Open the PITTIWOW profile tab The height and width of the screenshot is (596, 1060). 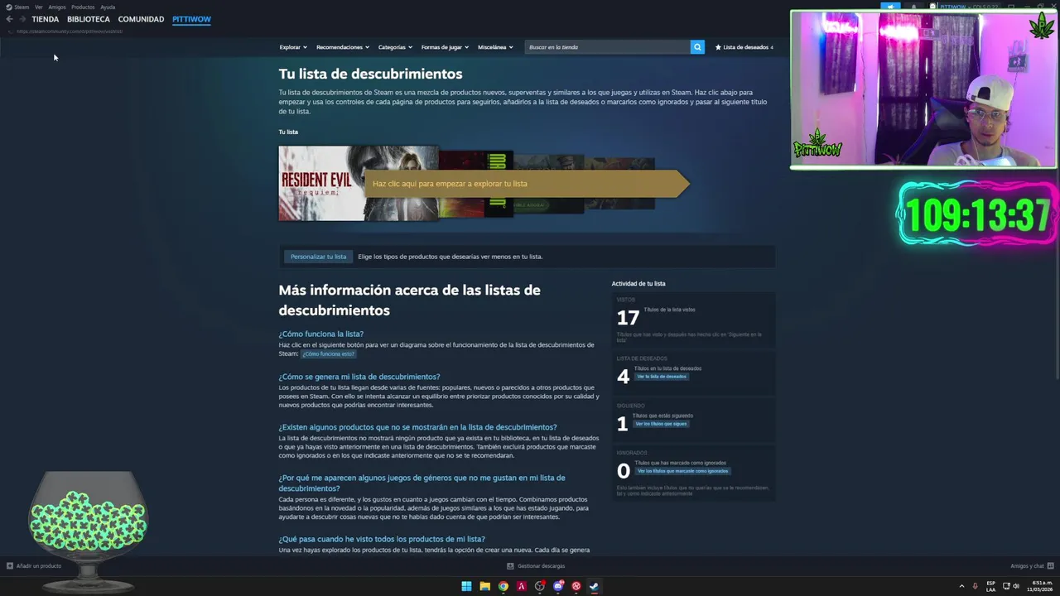tap(191, 19)
